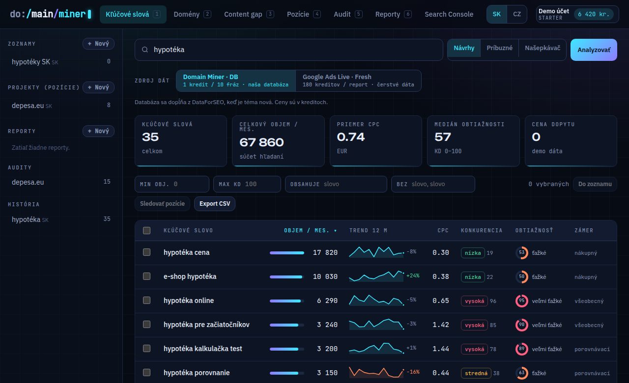Image resolution: width=629 pixels, height=383 pixels.
Task: Create a new list under Zoznamy
Action: coord(98,44)
